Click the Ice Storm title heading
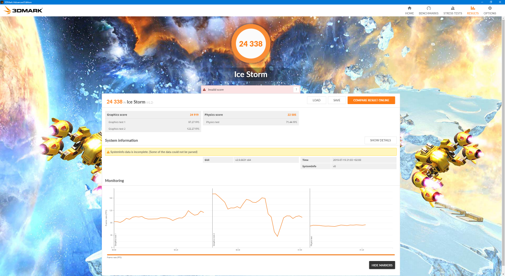505x276 pixels. click(251, 74)
